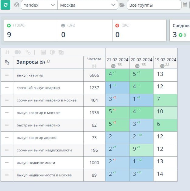Screen dimensions: 190x191
Task: Click the folder icon near groups
Action: point(122,5)
